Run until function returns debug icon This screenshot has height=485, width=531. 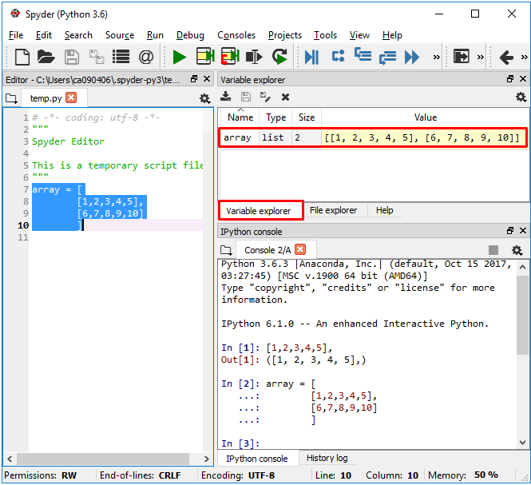tap(387, 58)
